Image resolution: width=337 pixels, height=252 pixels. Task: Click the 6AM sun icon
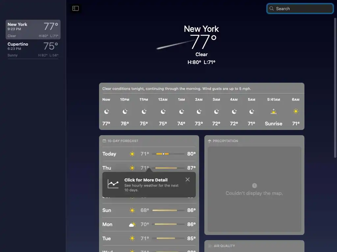(x=296, y=111)
